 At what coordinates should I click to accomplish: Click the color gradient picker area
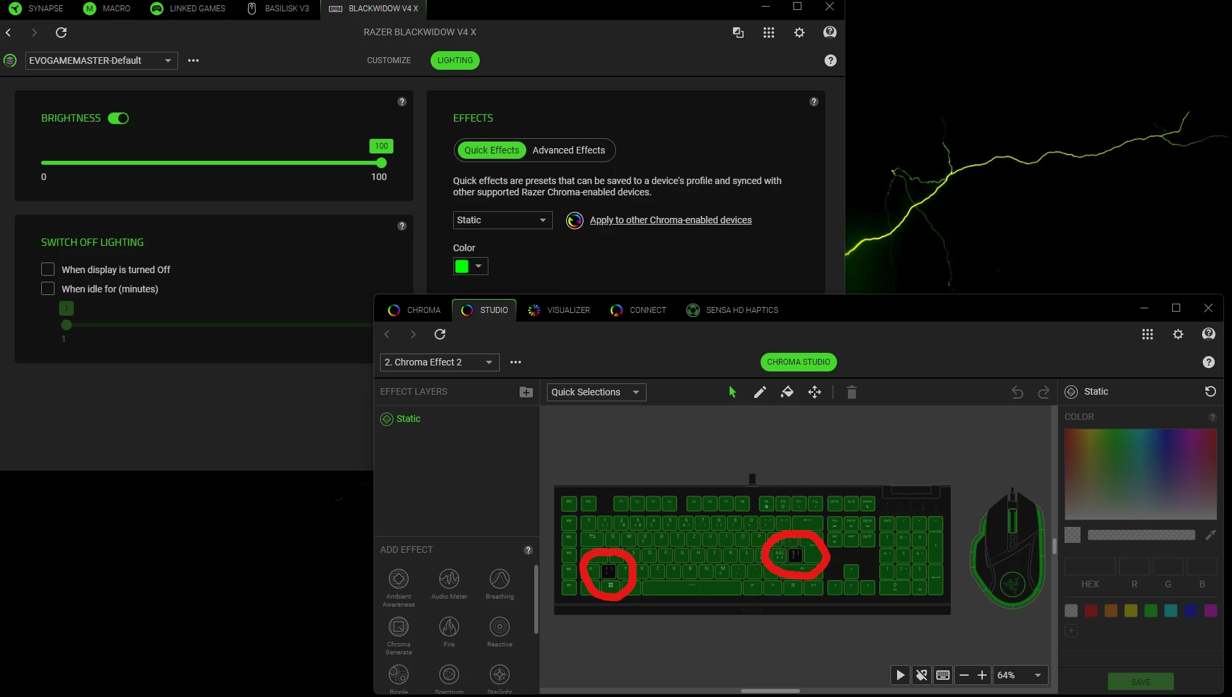point(1140,474)
